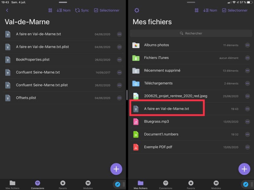This screenshot has width=254, height=190.
Task: Open the Téléchargements folder
Action: [158, 83]
